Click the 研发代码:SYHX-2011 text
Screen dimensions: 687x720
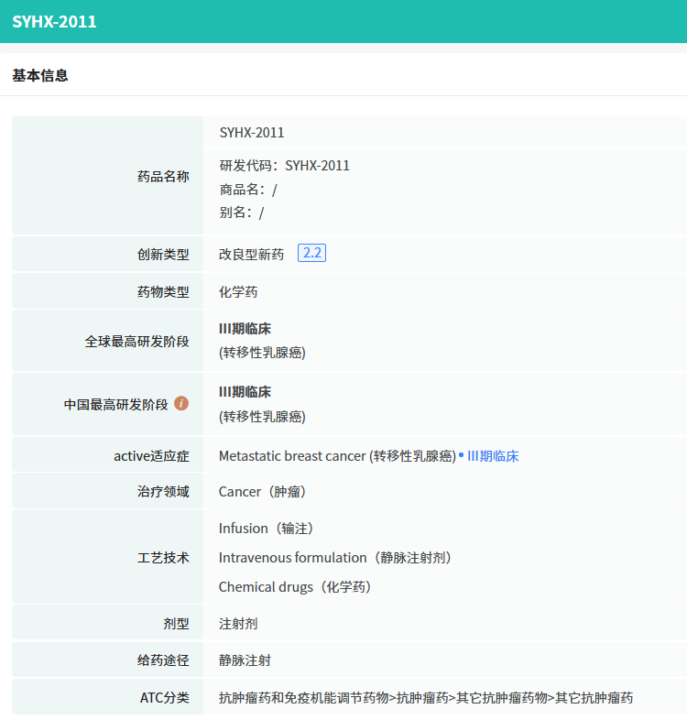click(284, 166)
